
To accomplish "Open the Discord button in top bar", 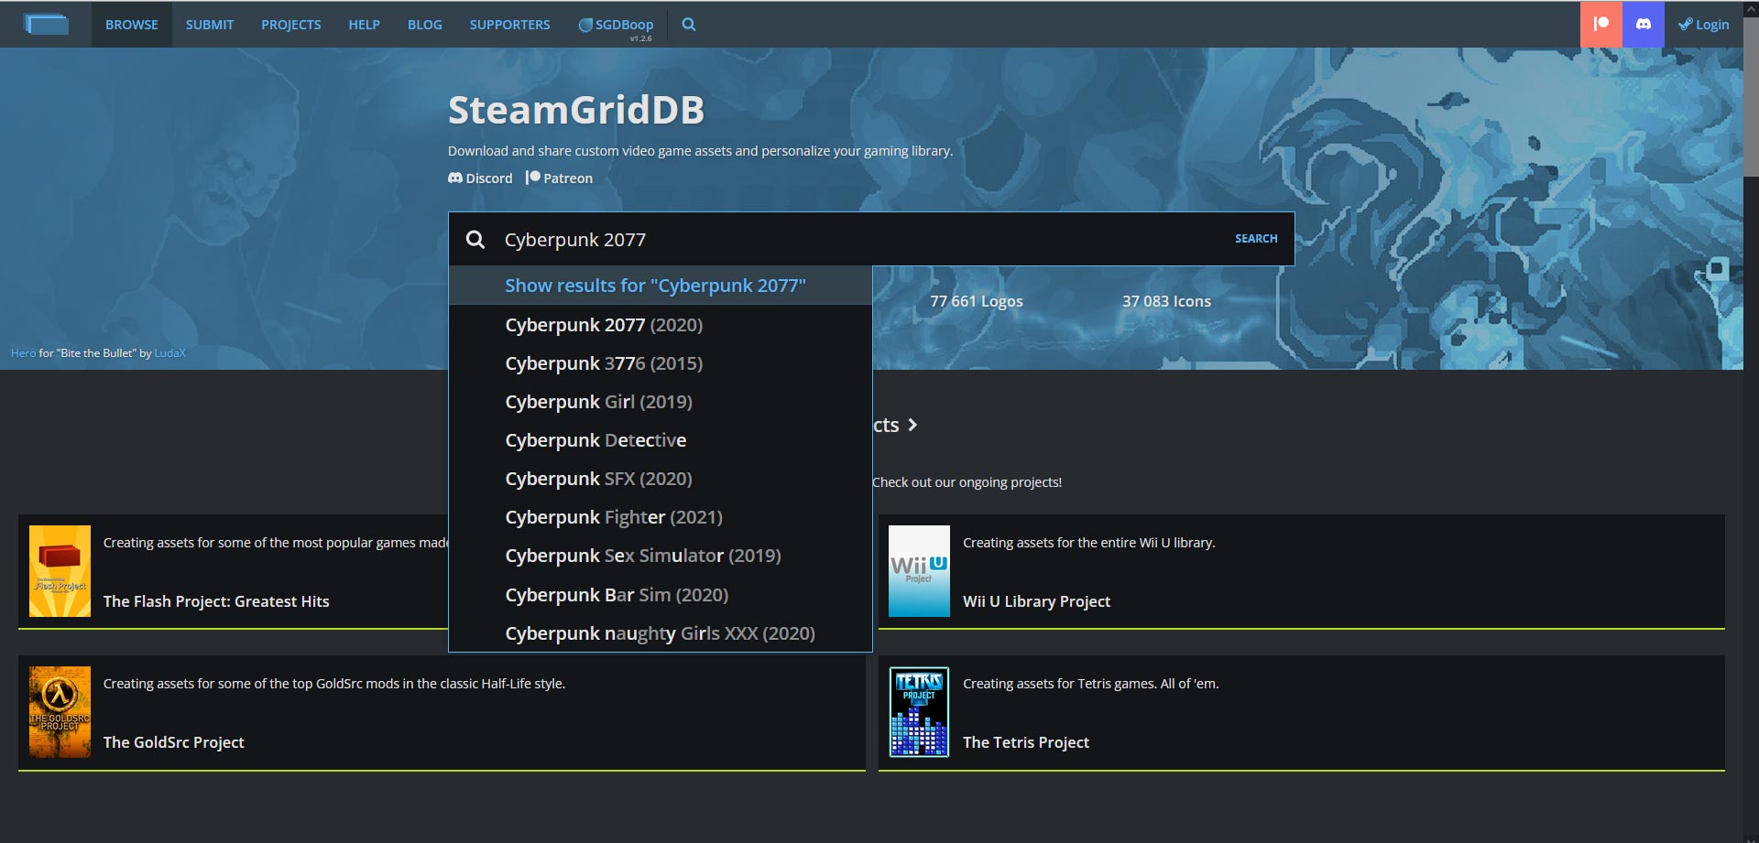I will pyautogui.click(x=1644, y=25).
